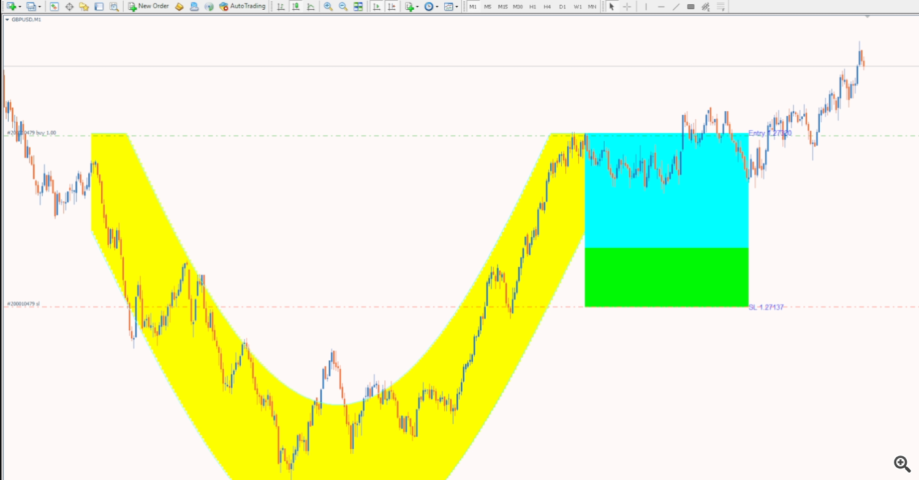919x480 pixels.
Task: Open MetaEditor with the gold book icon
Action: [180, 6]
